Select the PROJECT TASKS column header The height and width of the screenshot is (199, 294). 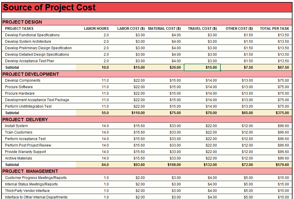point(19,28)
